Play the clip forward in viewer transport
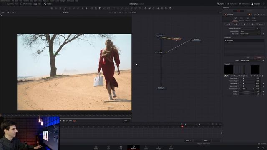The width and height of the screenshot is (267, 150). tap(67, 121)
